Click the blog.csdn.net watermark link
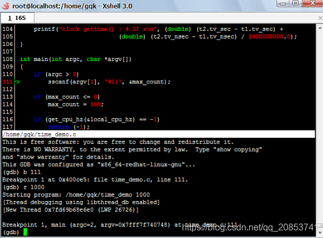Image resolution: width=323 pixels, height=238 pixels. pyautogui.click(x=249, y=227)
